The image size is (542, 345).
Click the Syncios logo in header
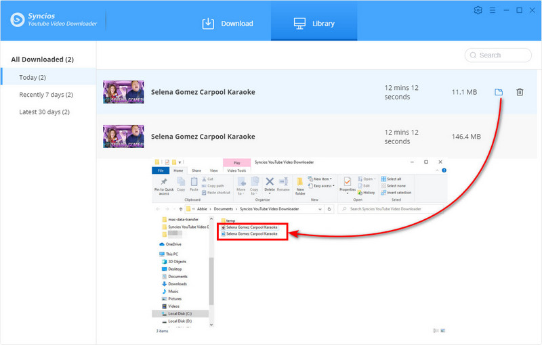[x=18, y=20]
